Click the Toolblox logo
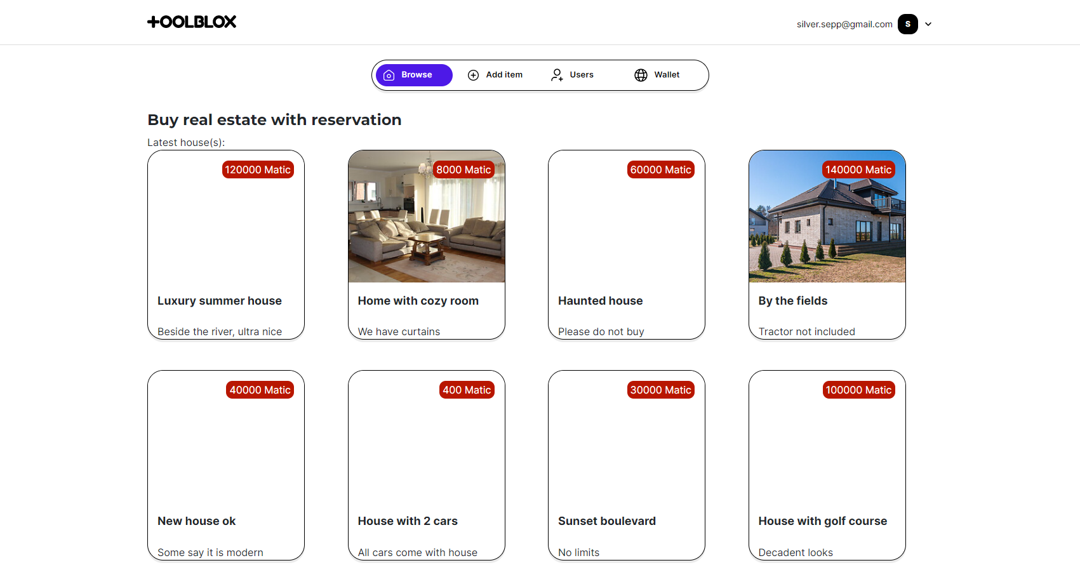This screenshot has height=577, width=1080. pos(192,22)
